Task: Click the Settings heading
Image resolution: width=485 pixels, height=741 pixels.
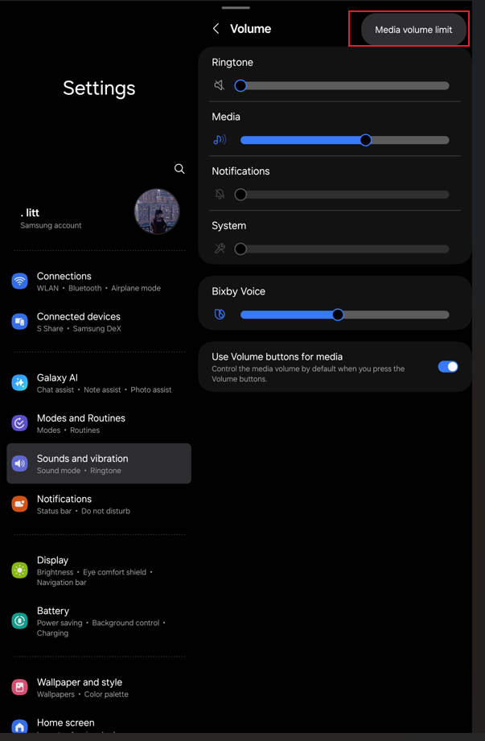Action: pos(99,88)
